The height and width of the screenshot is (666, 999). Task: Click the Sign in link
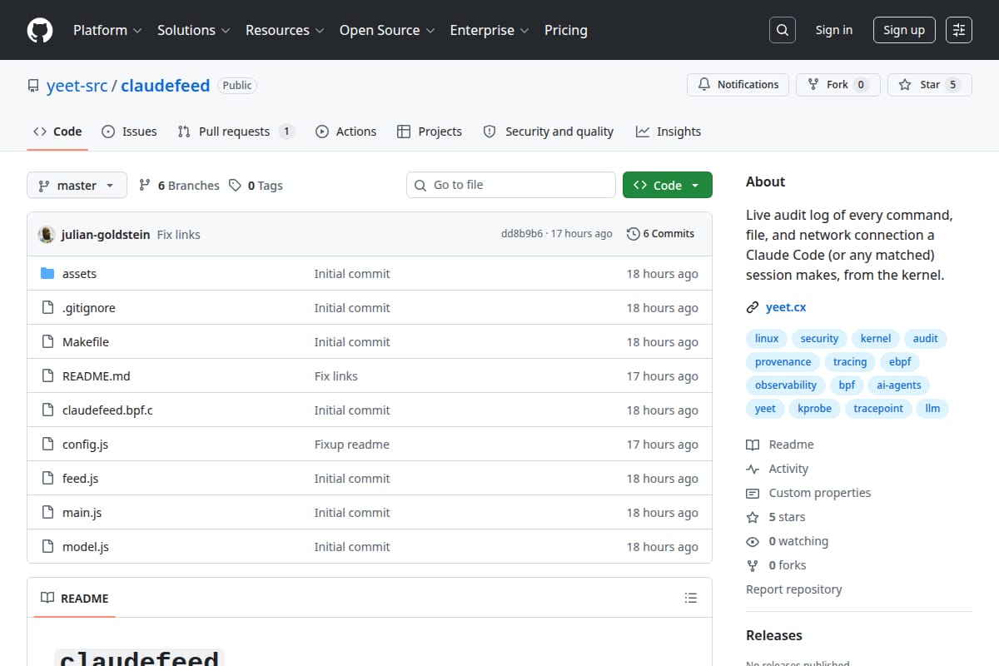(x=834, y=30)
